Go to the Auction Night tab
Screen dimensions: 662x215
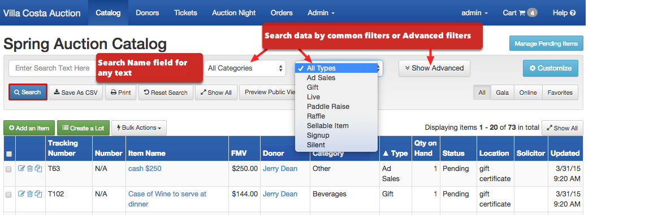(233, 12)
